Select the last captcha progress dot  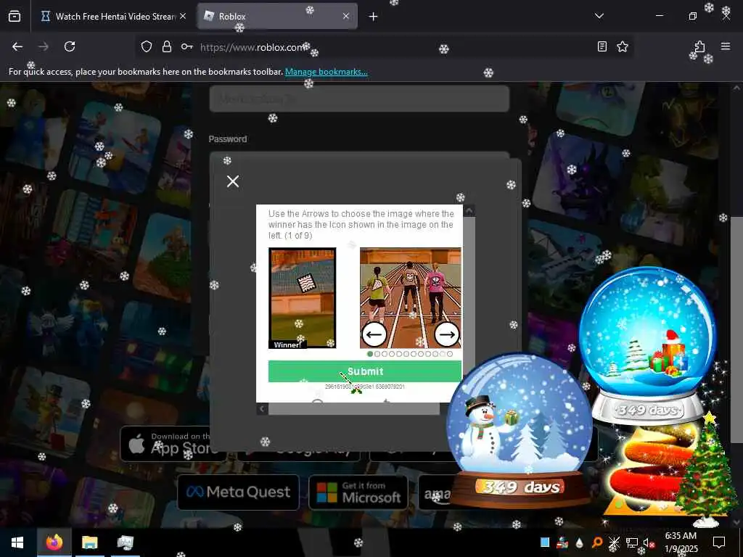(x=450, y=354)
